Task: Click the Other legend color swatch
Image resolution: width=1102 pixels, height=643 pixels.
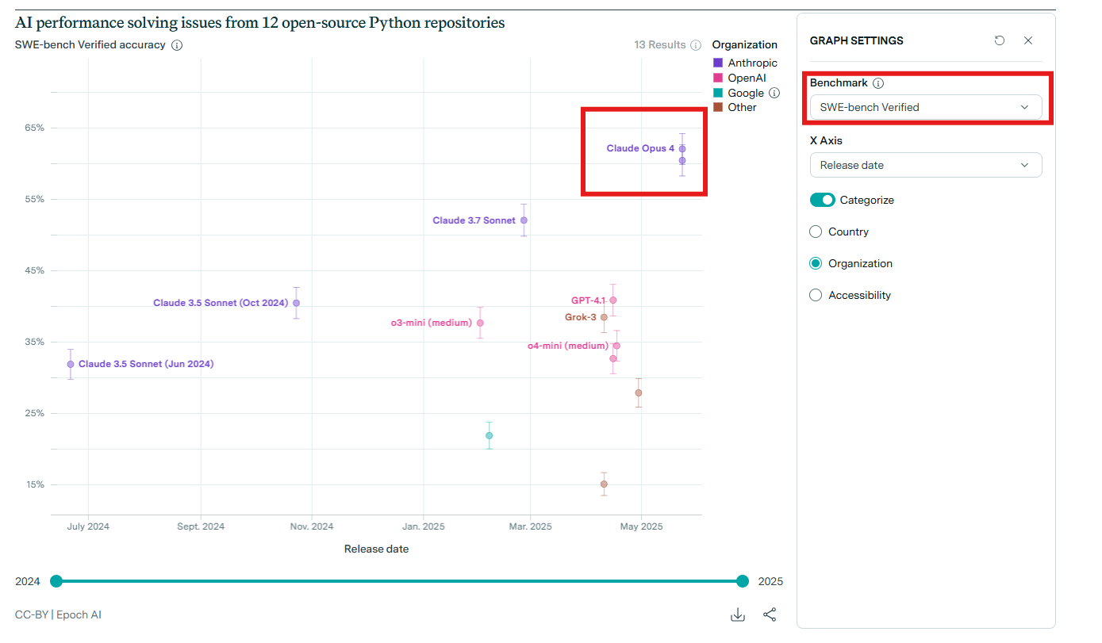Action: (718, 107)
